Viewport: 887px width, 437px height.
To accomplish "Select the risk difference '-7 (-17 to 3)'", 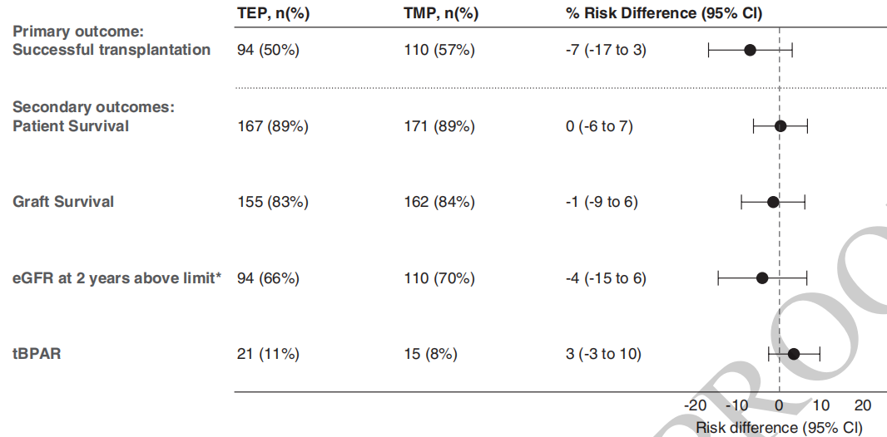I will [605, 50].
